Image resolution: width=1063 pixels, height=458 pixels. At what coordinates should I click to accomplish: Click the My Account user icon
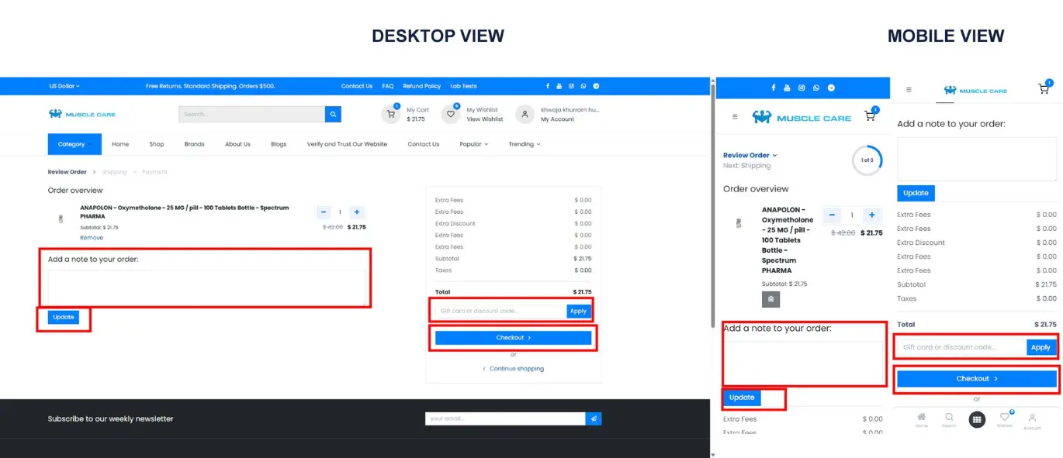tap(525, 115)
